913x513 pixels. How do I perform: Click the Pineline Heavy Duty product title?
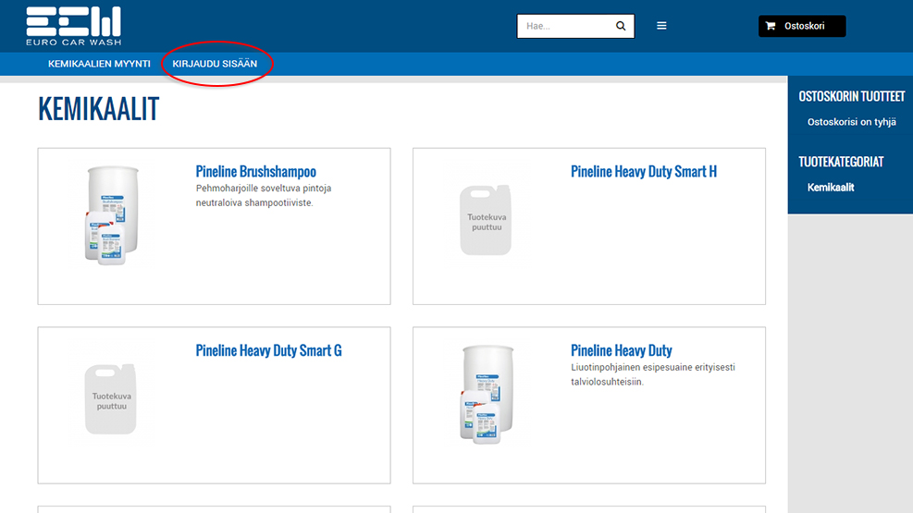pos(621,351)
